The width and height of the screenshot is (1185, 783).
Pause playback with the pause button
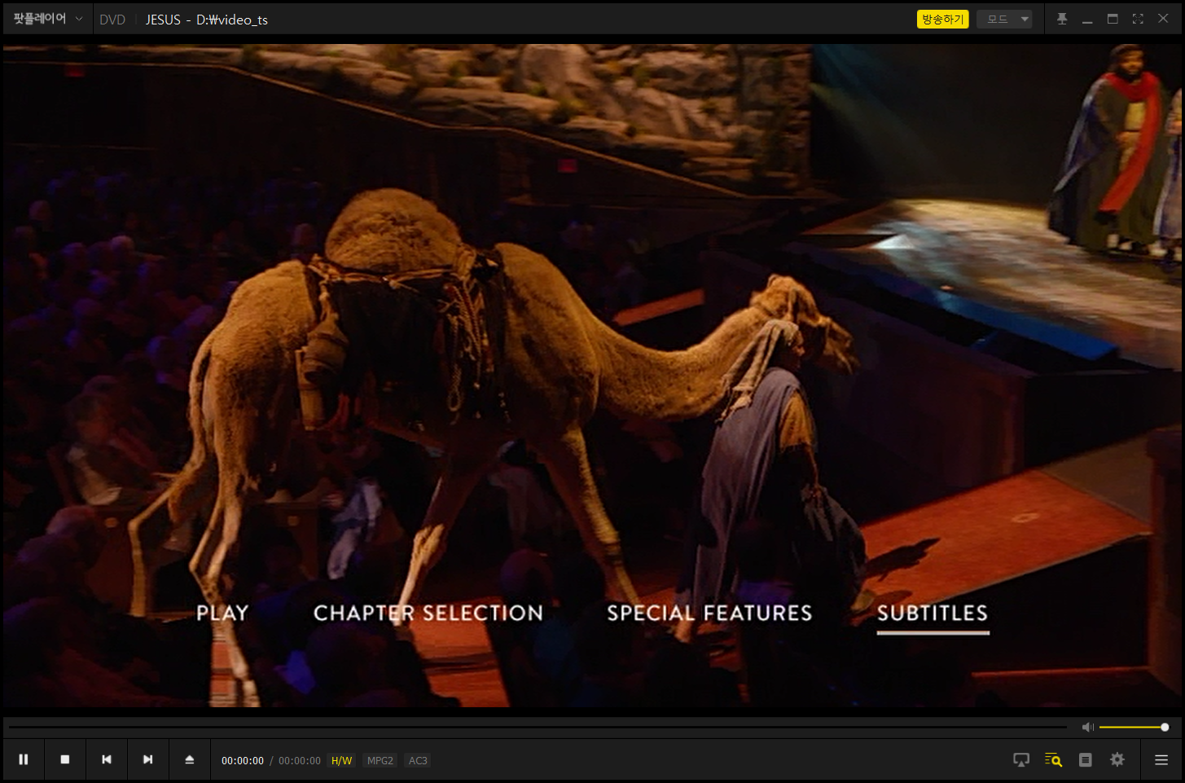[x=24, y=759]
